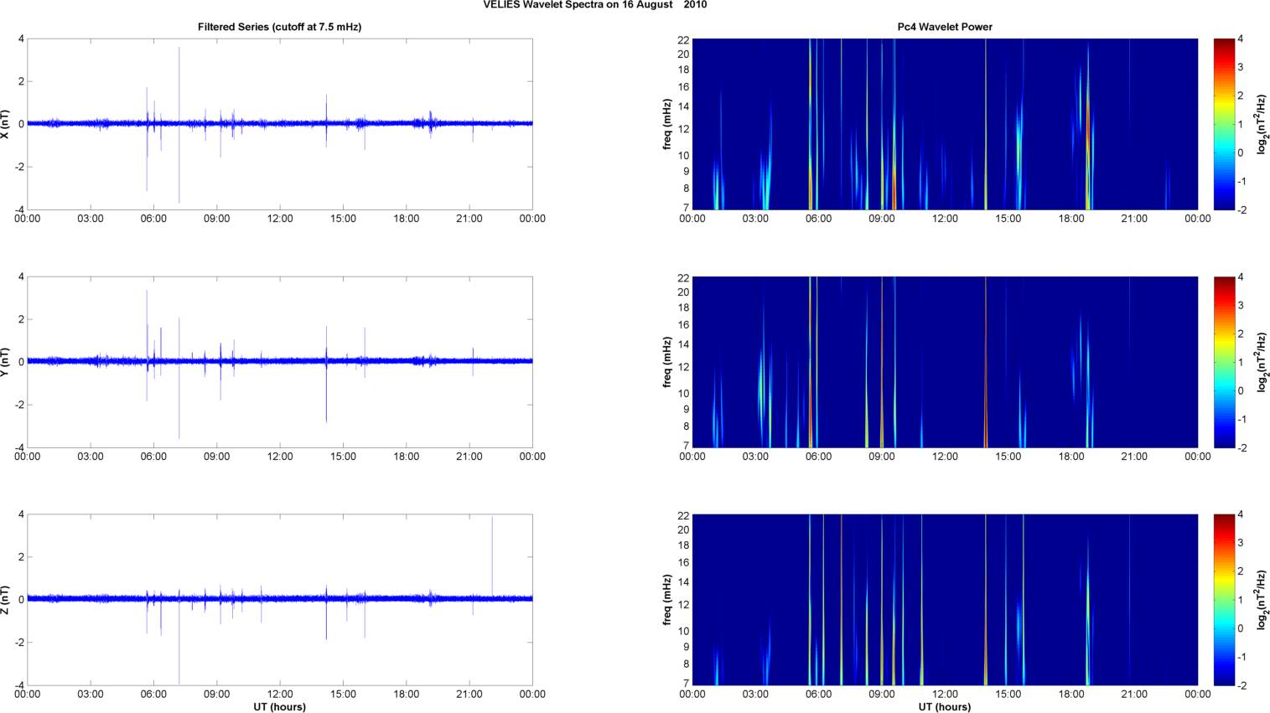The image size is (1270, 713).
Task: Click the middle colorbar beside the Y wavelet plot
Action: [x=1224, y=362]
